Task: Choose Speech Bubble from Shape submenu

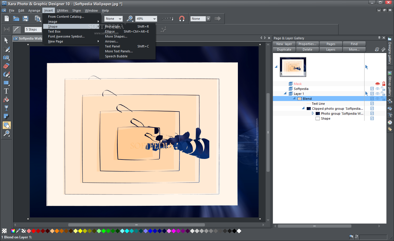Action: pos(127,56)
